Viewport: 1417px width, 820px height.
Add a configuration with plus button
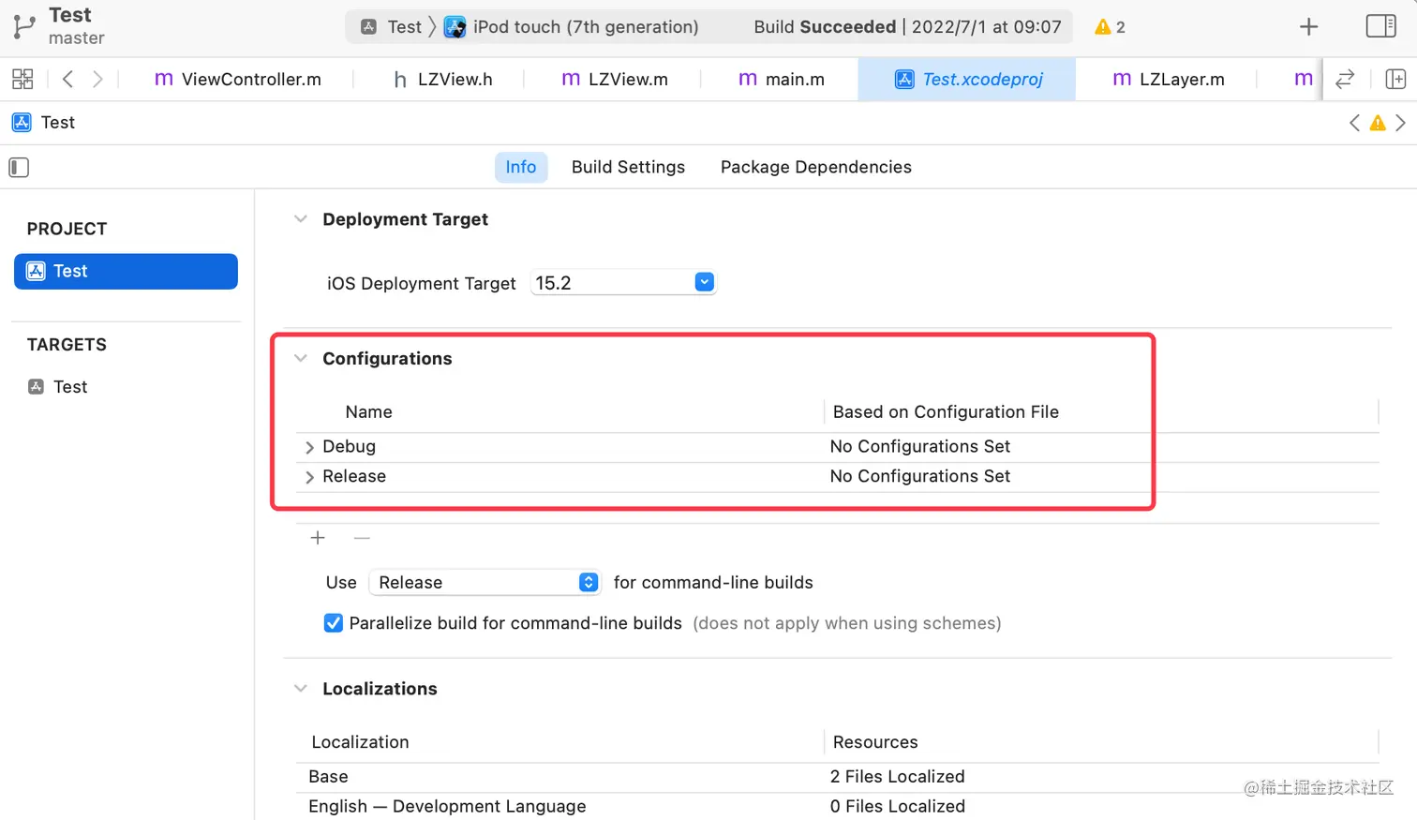coord(318,538)
